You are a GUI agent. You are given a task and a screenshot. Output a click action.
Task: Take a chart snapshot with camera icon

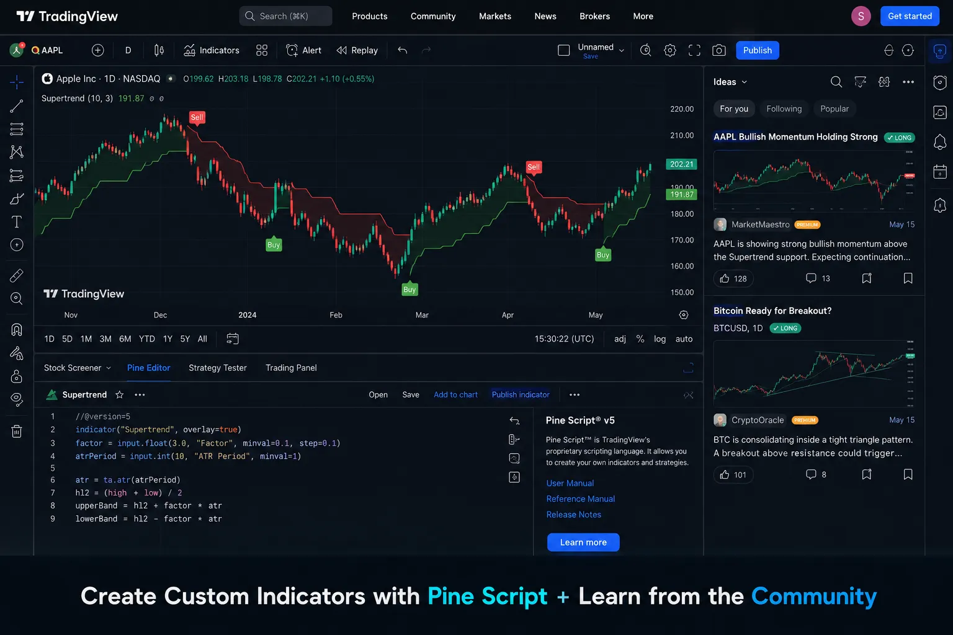pos(719,50)
